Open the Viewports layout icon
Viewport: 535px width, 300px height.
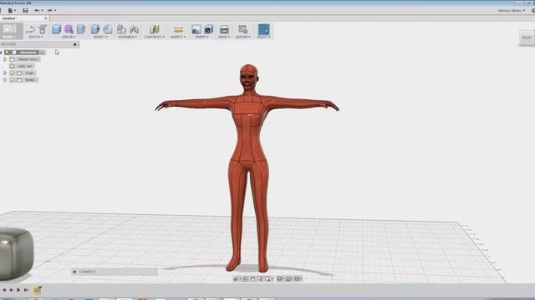[297, 278]
